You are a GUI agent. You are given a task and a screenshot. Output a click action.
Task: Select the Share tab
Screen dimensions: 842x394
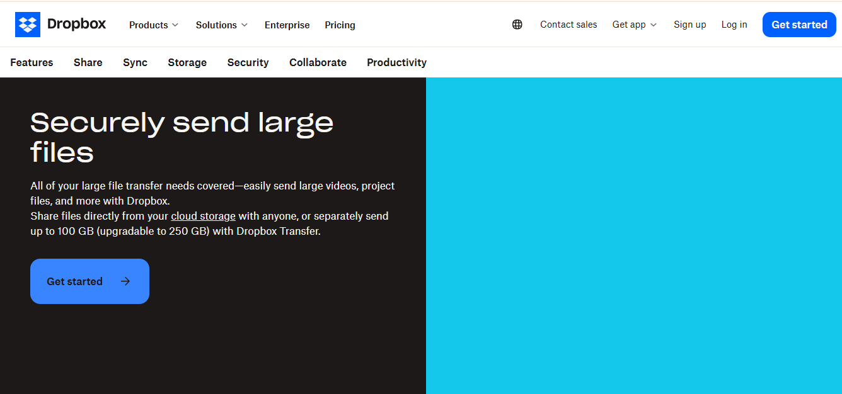coord(88,62)
